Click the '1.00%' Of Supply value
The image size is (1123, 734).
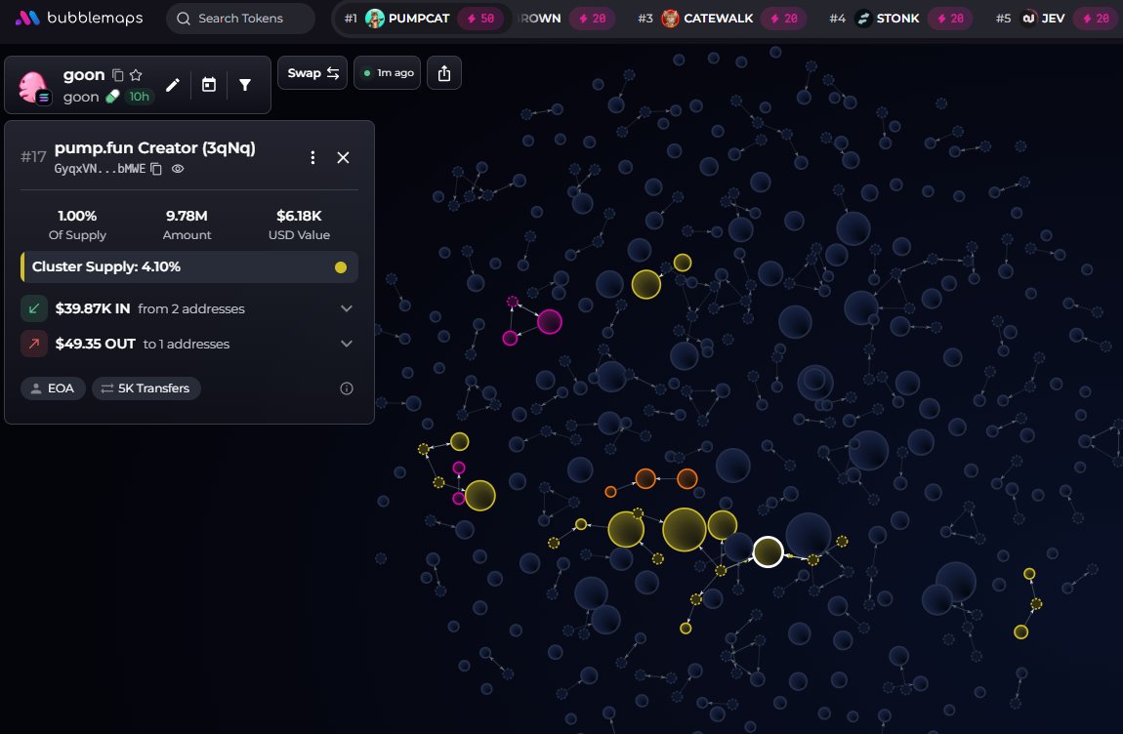tap(77, 216)
